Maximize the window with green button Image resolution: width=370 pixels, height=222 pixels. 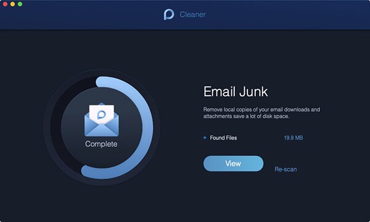click(x=20, y=4)
